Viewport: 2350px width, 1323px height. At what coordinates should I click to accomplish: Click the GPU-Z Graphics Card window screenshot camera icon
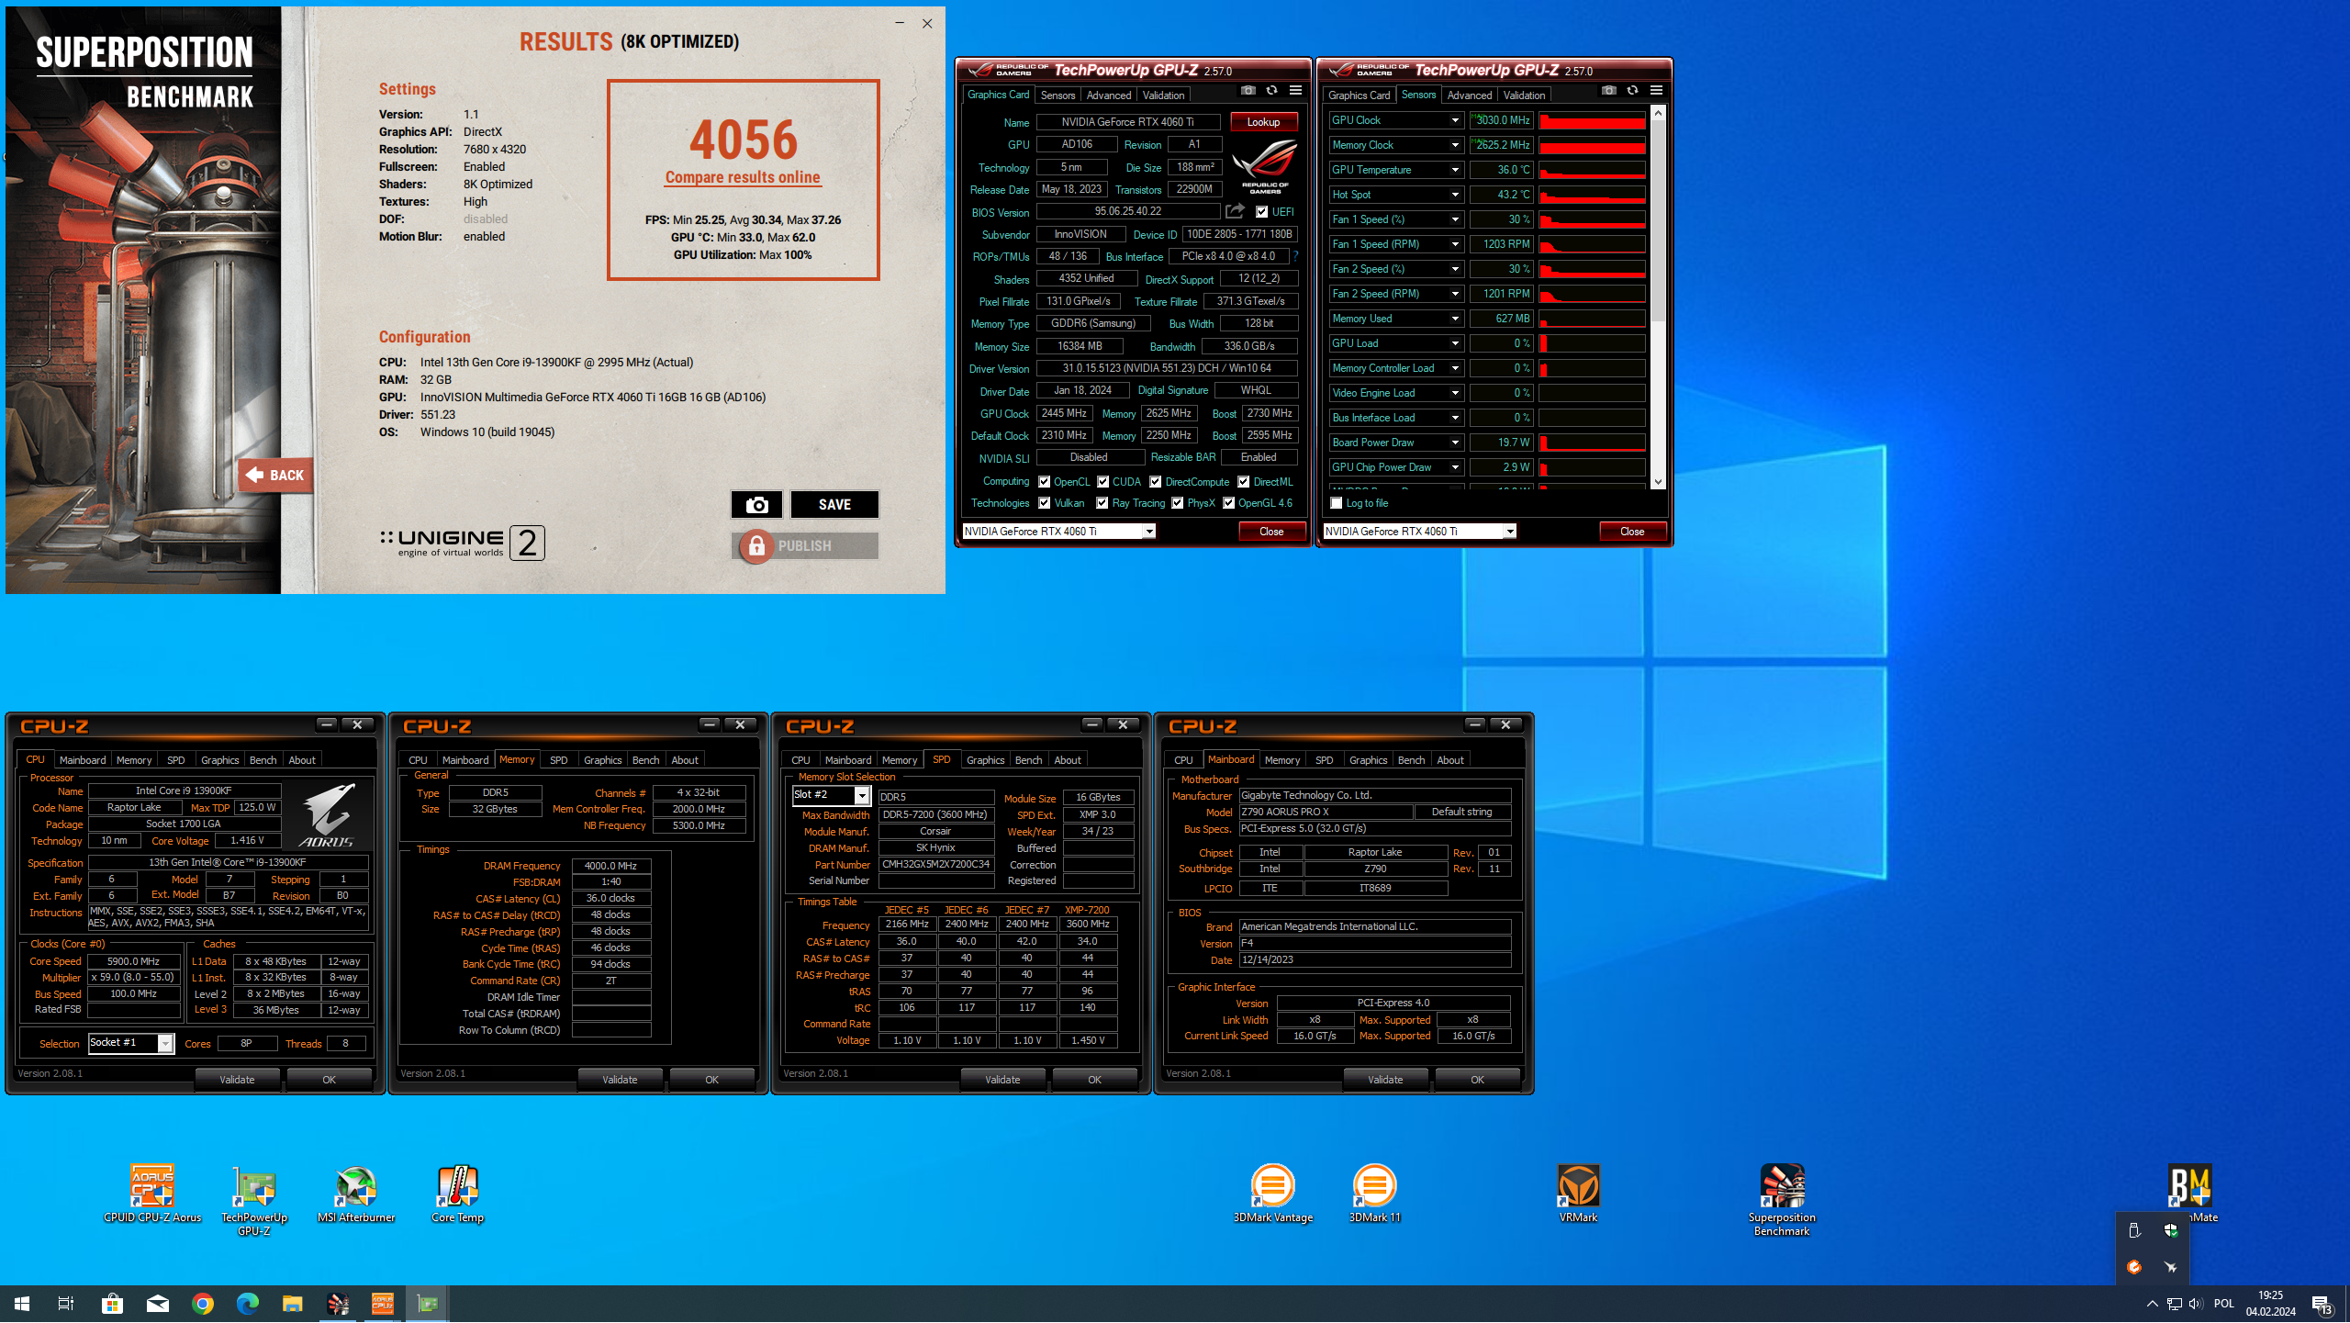click(x=1248, y=90)
